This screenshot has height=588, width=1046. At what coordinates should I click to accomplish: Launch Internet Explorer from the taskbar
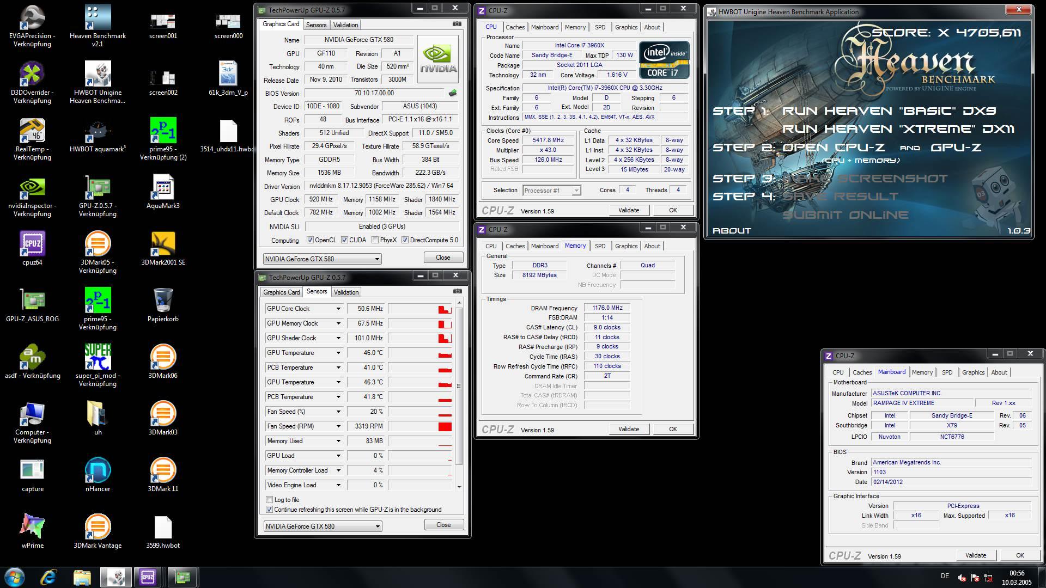pos(48,577)
